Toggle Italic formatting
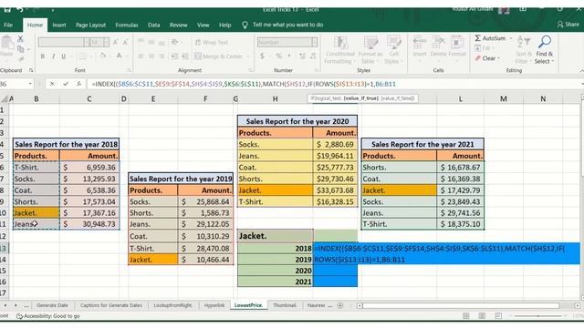The image size is (584, 328). click(x=53, y=56)
